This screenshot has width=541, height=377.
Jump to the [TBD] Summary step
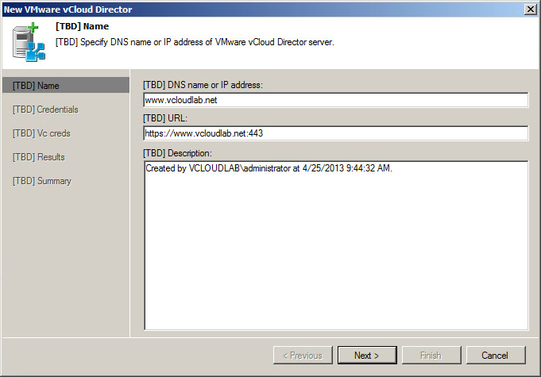(42, 181)
